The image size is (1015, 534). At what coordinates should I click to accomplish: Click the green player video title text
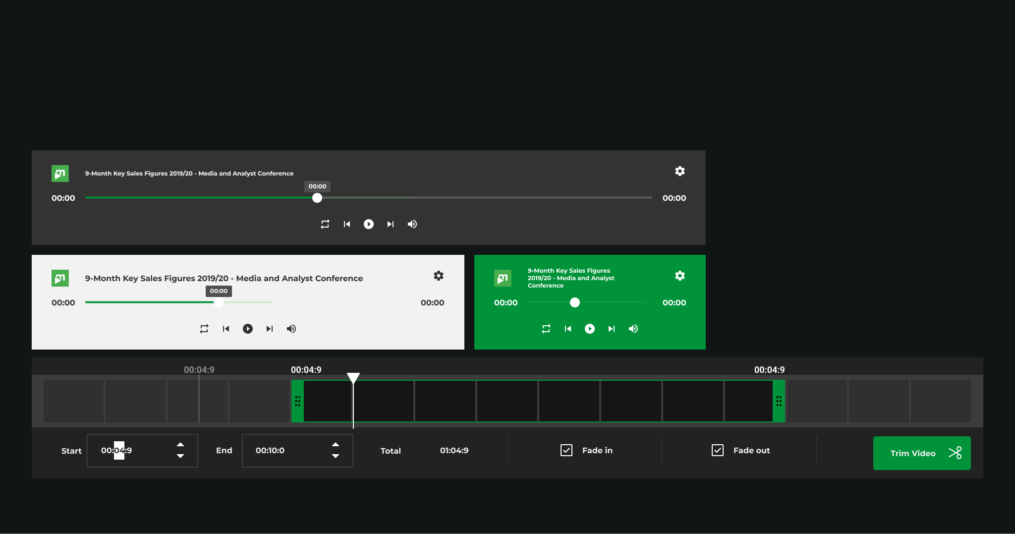[571, 278]
